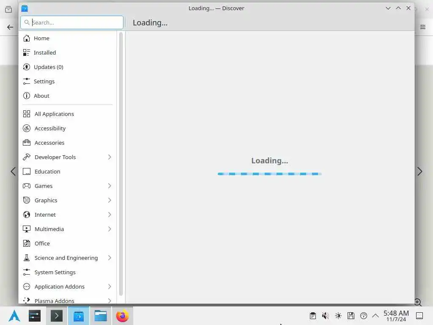Open the Installed applications list

(x=67, y=52)
